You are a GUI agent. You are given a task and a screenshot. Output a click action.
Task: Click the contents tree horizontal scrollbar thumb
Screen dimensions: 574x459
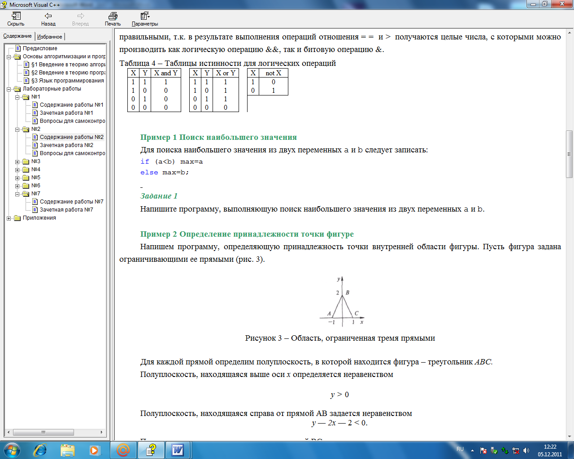point(43,432)
